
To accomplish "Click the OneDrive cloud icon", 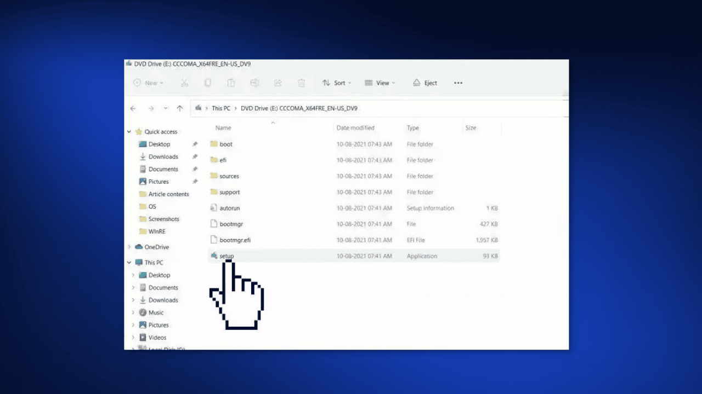I will [139, 247].
